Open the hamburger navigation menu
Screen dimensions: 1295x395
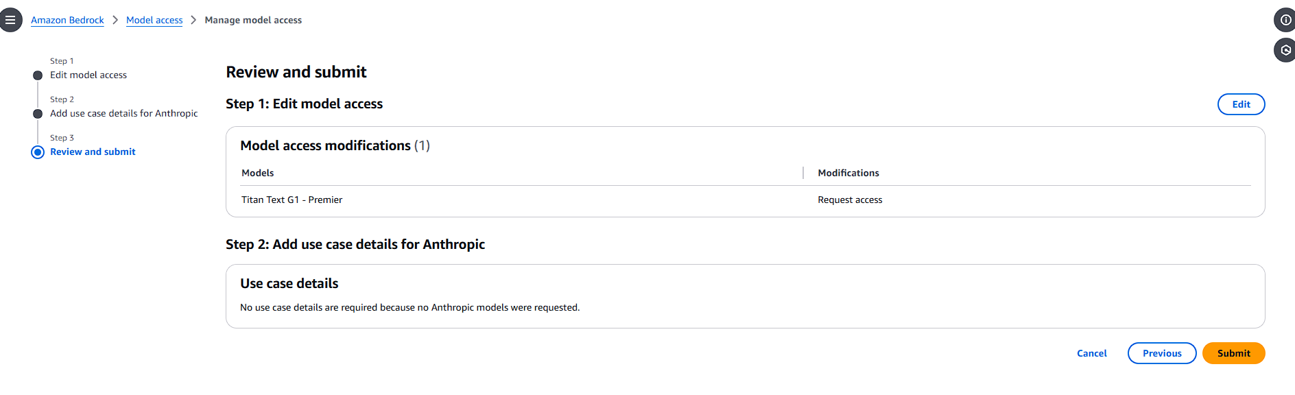point(10,20)
